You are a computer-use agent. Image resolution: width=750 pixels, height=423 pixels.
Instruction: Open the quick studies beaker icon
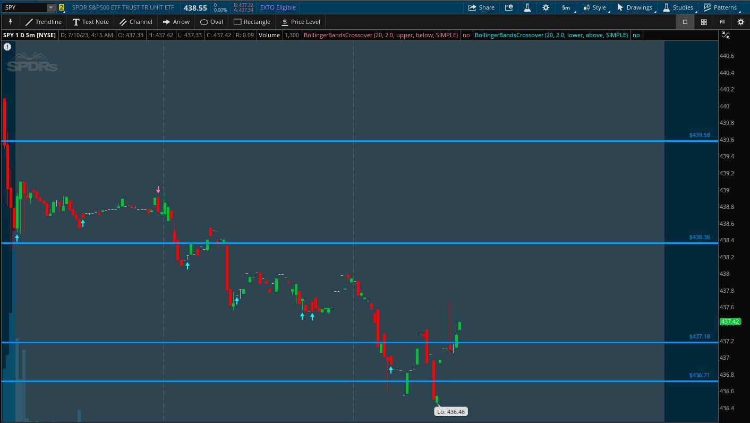(x=527, y=7)
